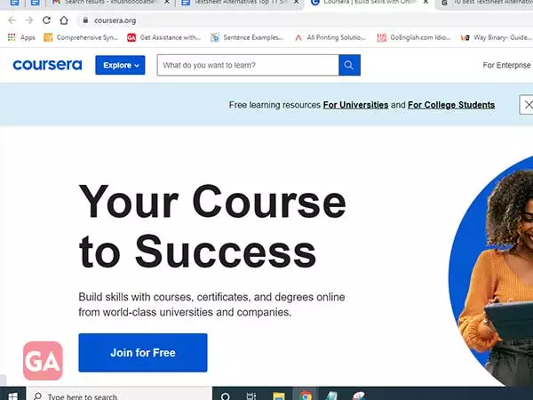
Task: Click the GA watermark logo
Action: tap(43, 361)
